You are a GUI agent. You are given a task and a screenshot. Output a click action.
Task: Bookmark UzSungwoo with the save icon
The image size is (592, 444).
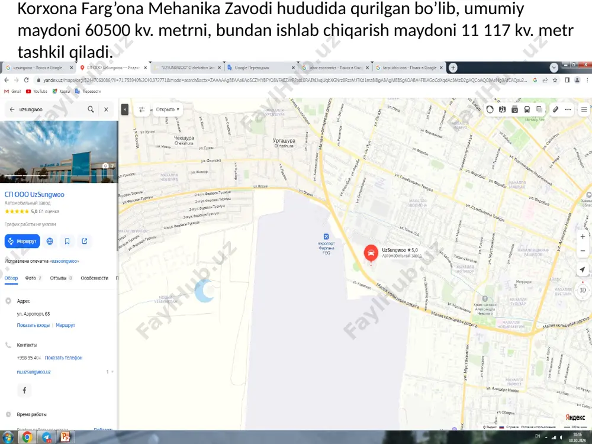pos(67,242)
